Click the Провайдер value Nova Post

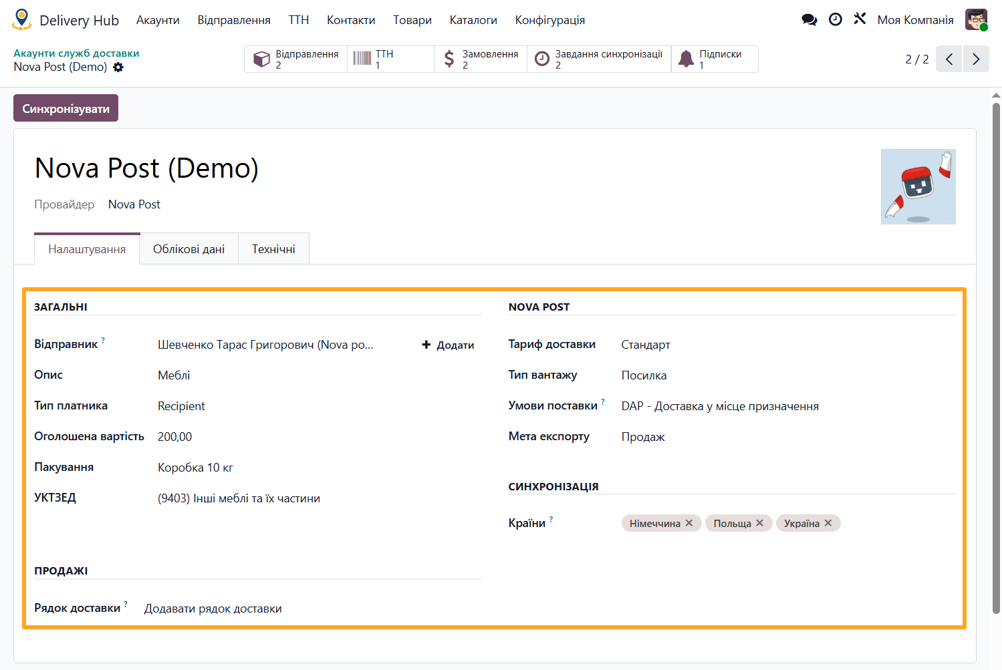point(134,204)
